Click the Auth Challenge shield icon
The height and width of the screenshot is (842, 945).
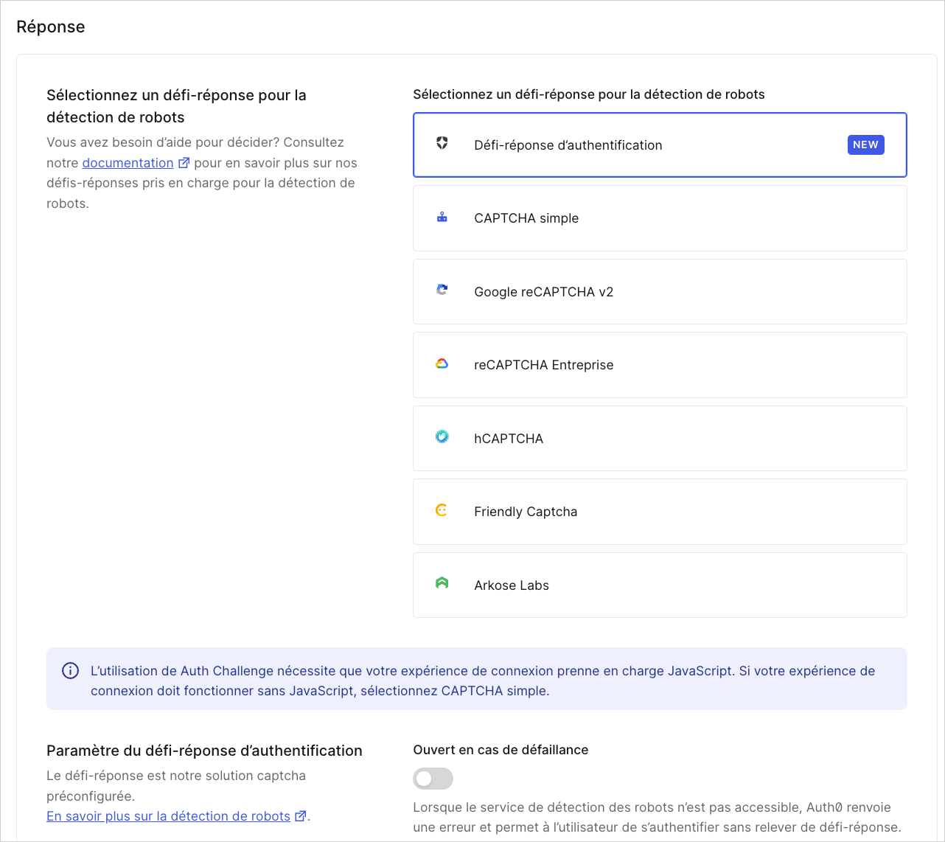pyautogui.click(x=442, y=143)
